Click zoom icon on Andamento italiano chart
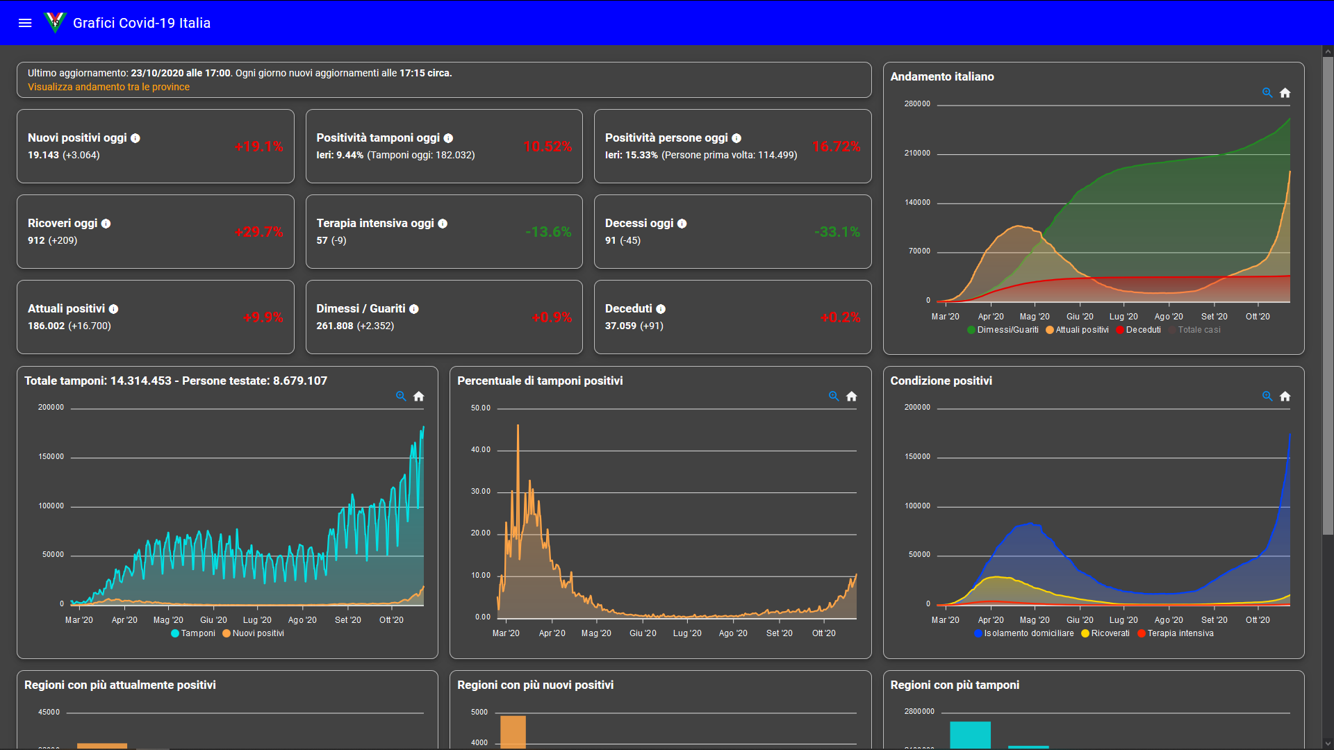This screenshot has width=1334, height=750. (x=1267, y=93)
